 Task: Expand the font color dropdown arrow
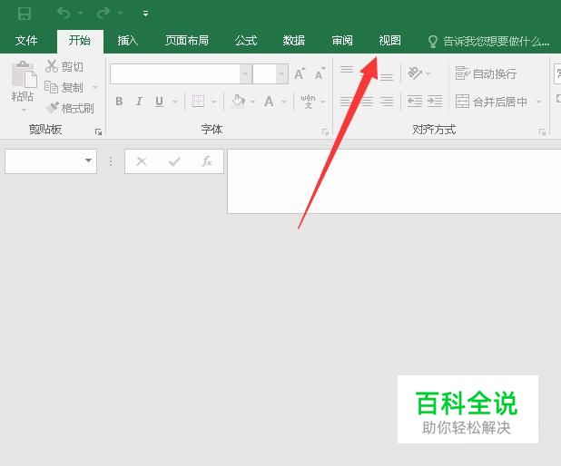click(x=284, y=102)
